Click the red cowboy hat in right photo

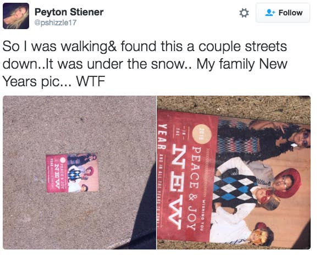[x=288, y=183]
